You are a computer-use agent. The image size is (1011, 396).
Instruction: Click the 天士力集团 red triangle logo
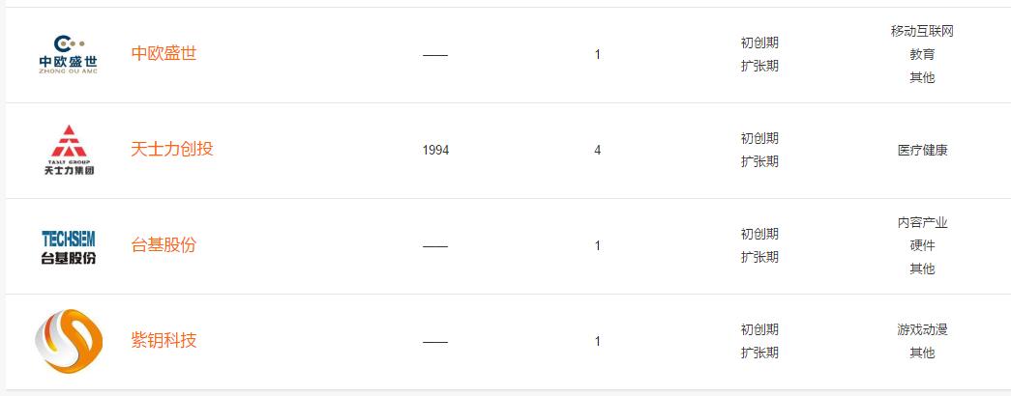tap(69, 150)
